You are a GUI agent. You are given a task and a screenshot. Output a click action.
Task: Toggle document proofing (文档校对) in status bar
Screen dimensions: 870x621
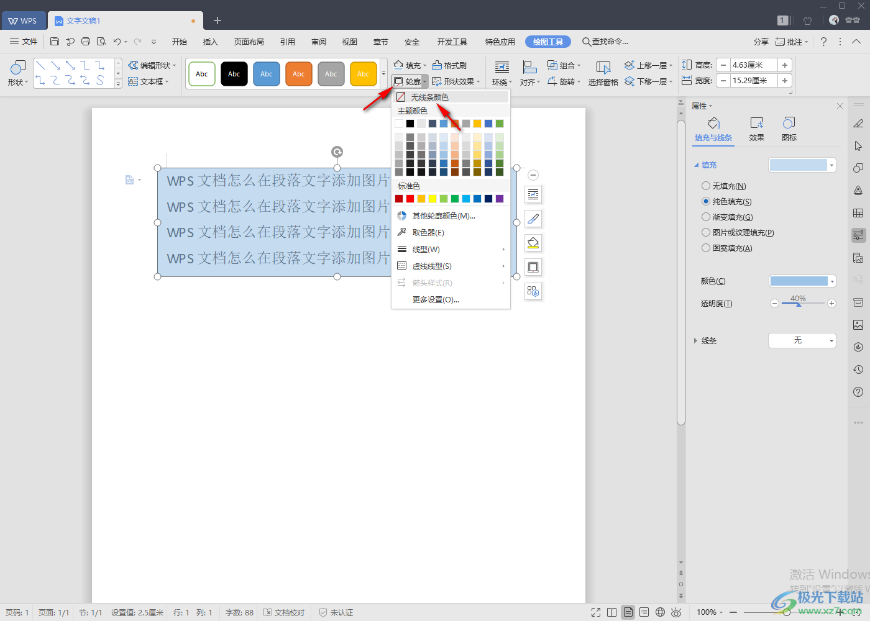[x=284, y=612]
